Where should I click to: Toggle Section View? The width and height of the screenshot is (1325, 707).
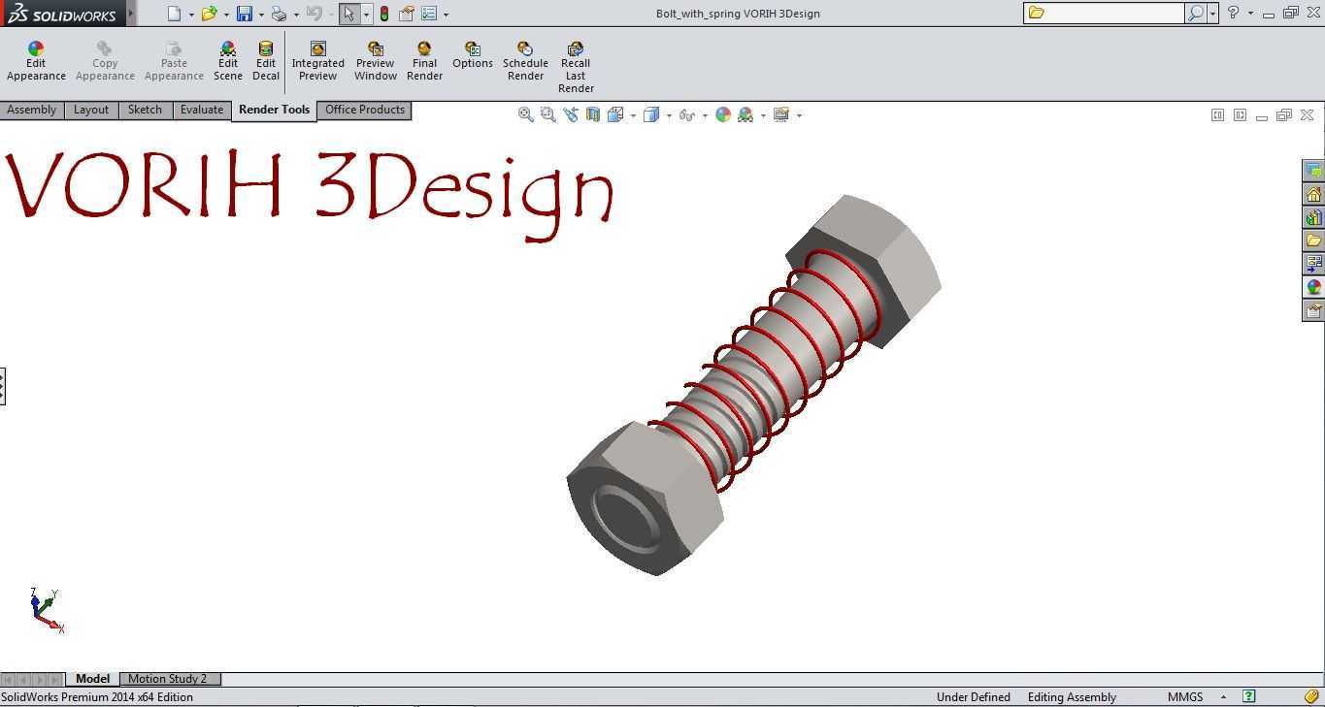[x=592, y=114]
